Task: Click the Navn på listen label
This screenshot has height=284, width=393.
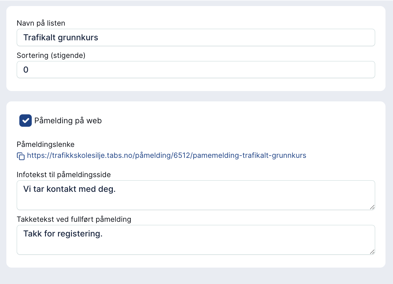Action: 41,23
